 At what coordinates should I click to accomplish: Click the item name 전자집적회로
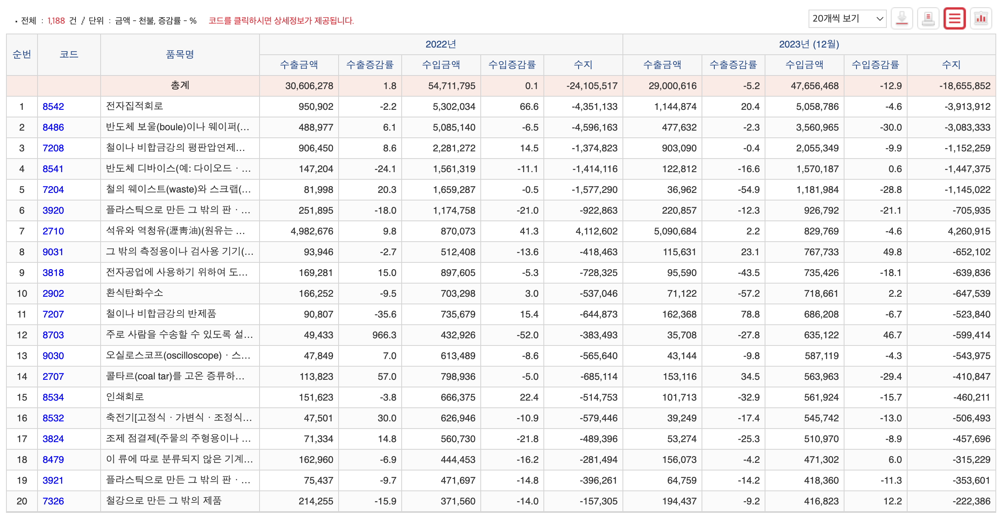coord(135,106)
